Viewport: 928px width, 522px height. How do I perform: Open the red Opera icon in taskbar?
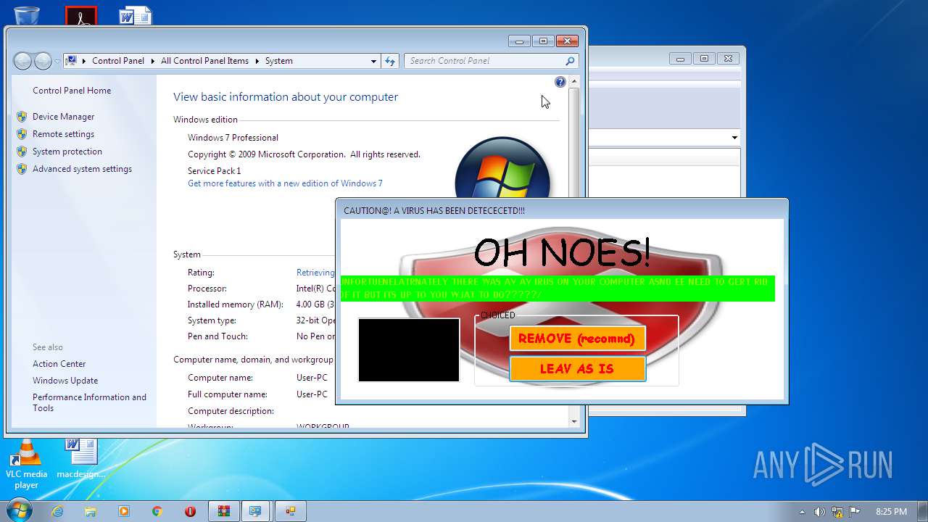191,511
